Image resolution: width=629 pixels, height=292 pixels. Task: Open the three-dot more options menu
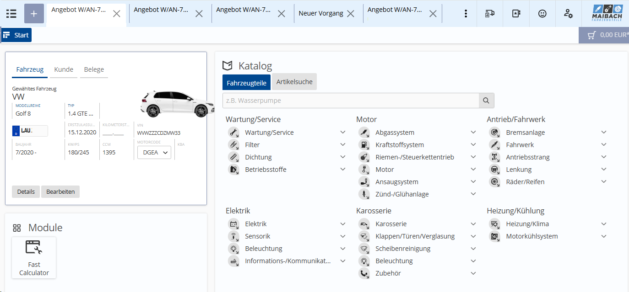(466, 14)
